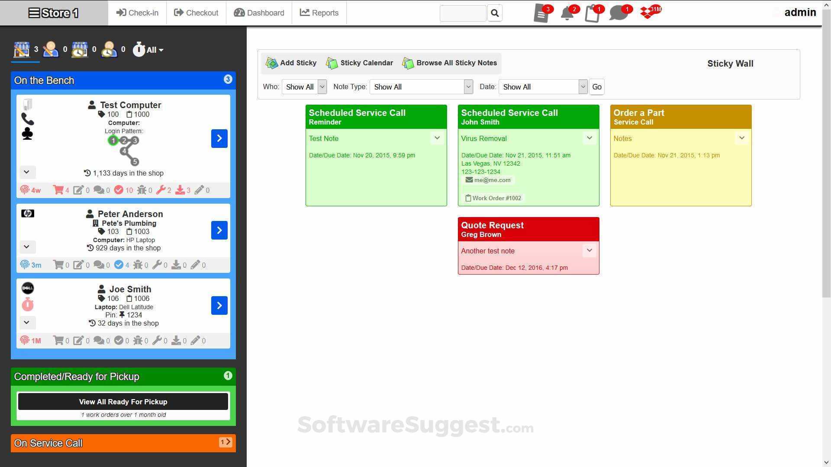Open the messages speech bubble in the header

click(x=618, y=14)
